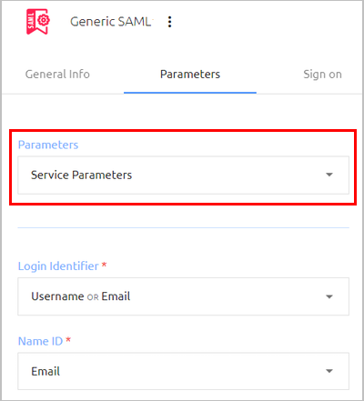Open the three-dot options menu
Screen dimensions: 364x401
pos(169,22)
